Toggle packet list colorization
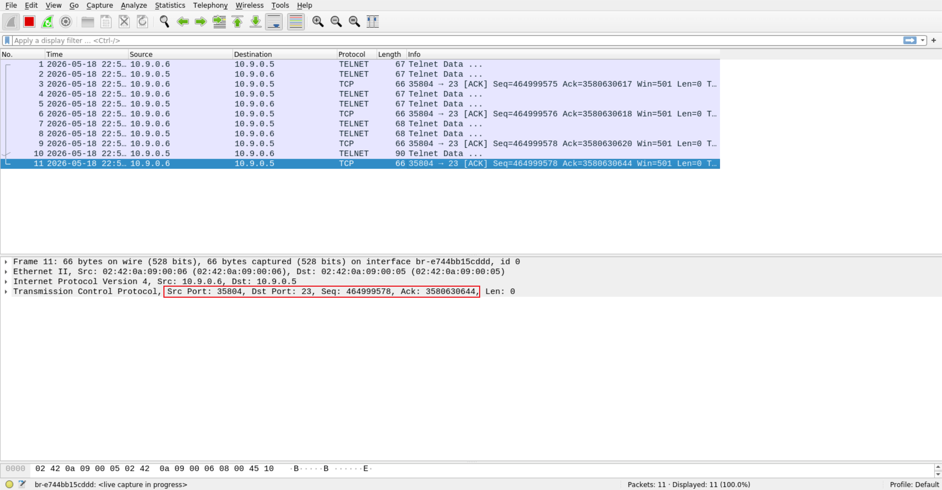Image resolution: width=942 pixels, height=490 pixels. [296, 22]
